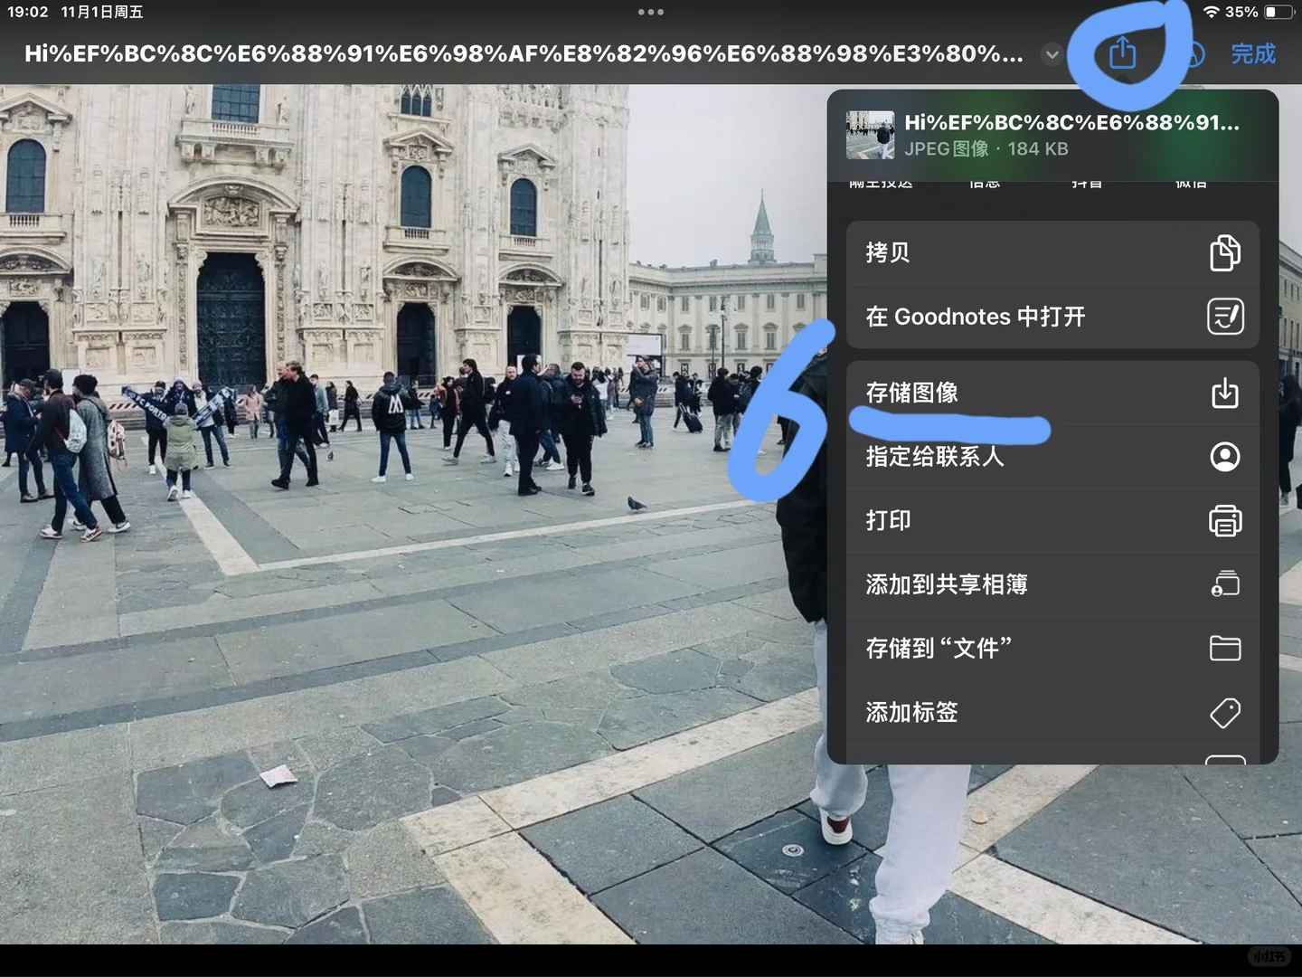1302x977 pixels.
Task: Click the contact icon next to 指定给联系人
Action: tap(1224, 457)
